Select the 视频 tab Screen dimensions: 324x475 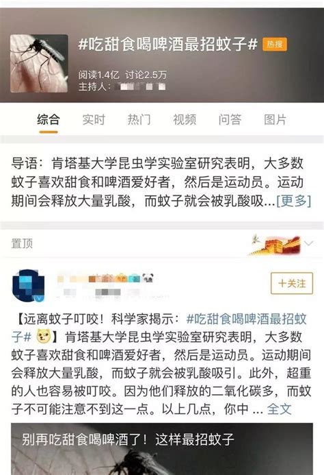(x=185, y=119)
